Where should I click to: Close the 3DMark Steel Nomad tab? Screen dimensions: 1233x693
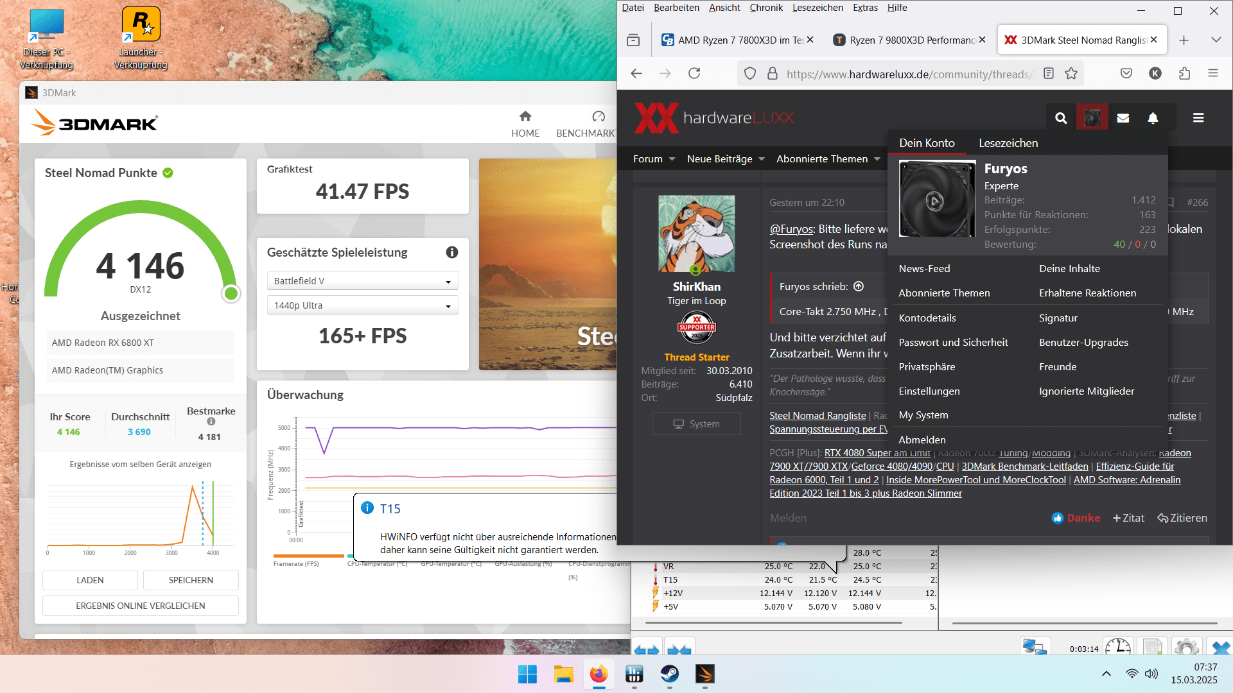pyautogui.click(x=1153, y=40)
